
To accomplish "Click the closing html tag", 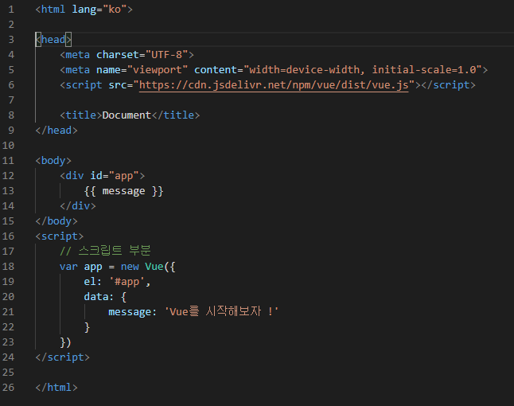I will coord(56,388).
